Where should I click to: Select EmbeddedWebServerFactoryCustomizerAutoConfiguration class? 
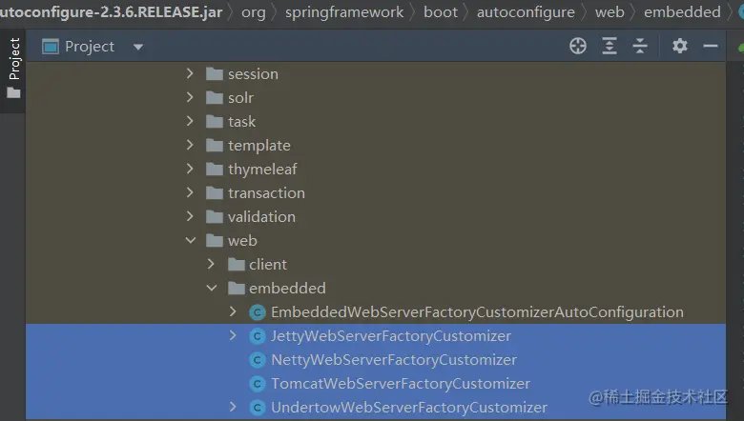click(x=477, y=312)
